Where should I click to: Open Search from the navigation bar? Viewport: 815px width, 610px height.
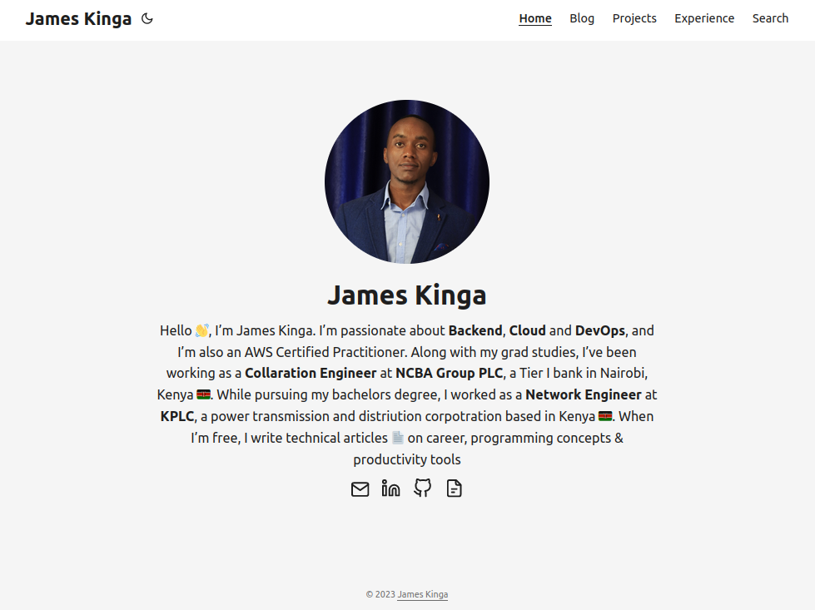770,18
